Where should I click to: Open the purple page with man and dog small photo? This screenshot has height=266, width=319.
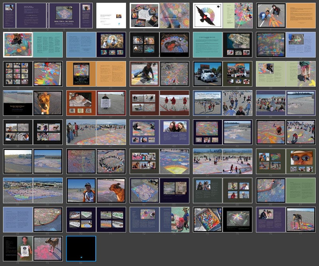click(x=271, y=220)
